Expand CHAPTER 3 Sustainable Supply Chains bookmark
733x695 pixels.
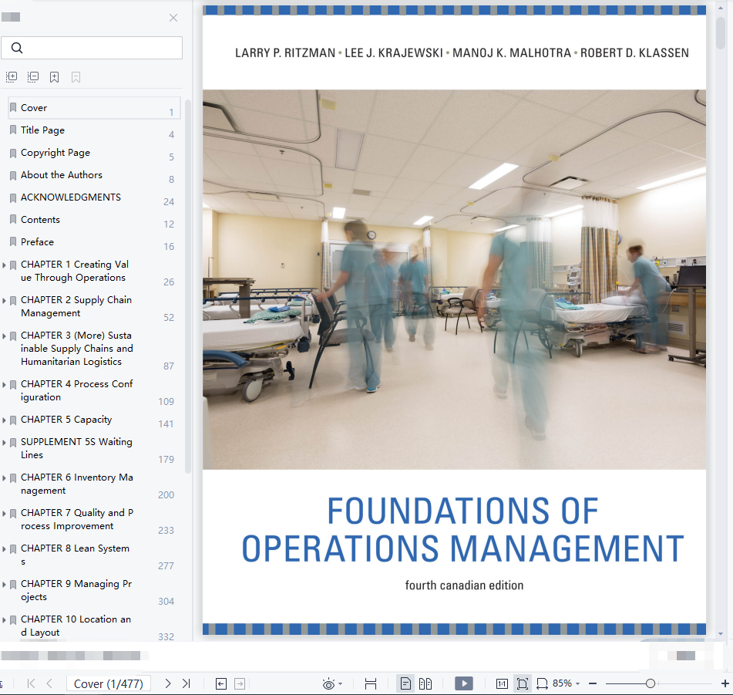click(4, 336)
